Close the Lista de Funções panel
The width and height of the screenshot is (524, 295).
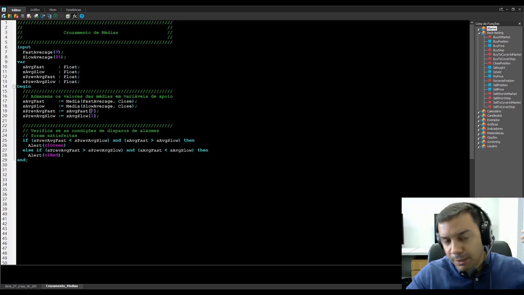tap(519, 23)
